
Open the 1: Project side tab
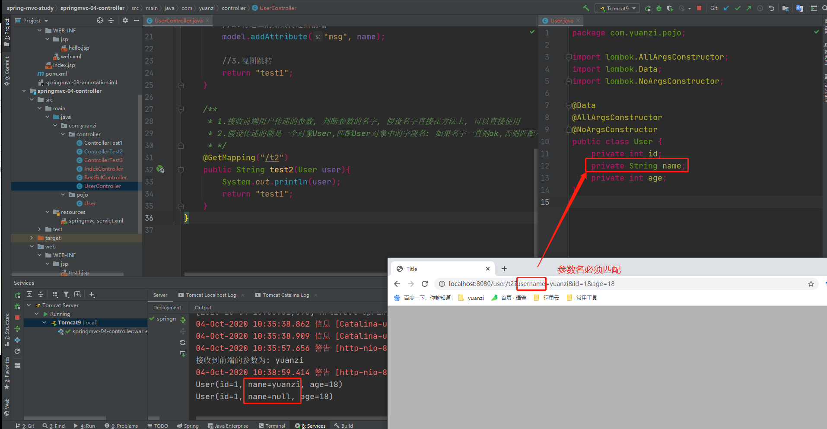click(x=7, y=32)
